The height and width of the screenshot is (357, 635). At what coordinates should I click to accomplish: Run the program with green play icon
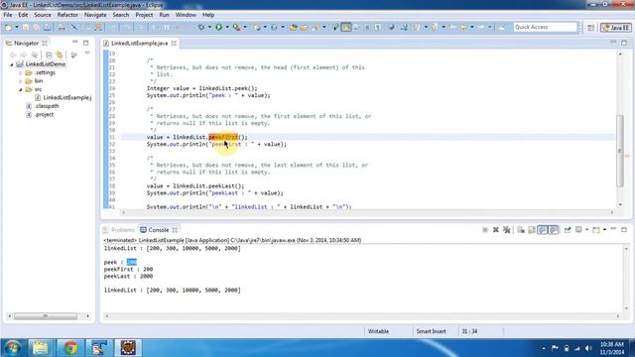pyautogui.click(x=218, y=27)
